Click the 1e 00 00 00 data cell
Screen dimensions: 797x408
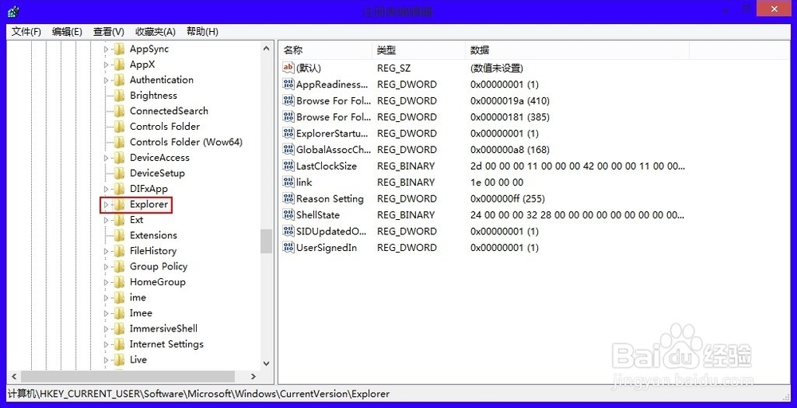click(497, 182)
